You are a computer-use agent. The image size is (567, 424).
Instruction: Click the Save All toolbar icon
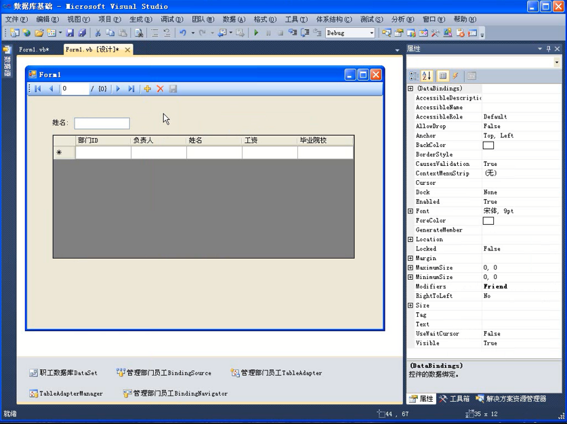pos(82,33)
